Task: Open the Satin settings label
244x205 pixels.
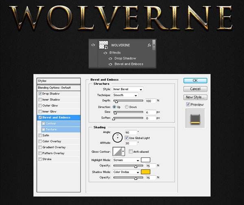Action: click(46, 135)
